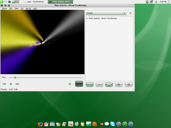This screenshot has width=171, height=128.
Task: Switch to gos File Browser taskbar window
Action: point(34,2)
